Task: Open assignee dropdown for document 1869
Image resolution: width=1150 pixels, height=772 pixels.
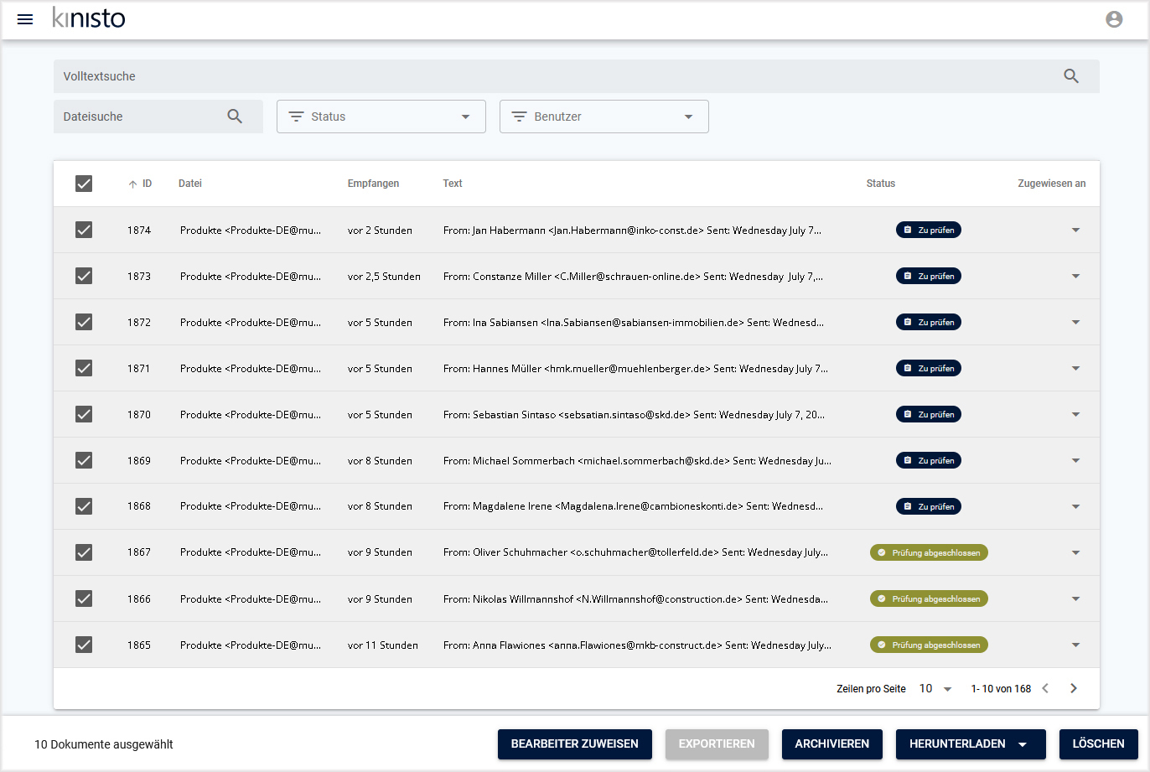Action: coord(1075,460)
